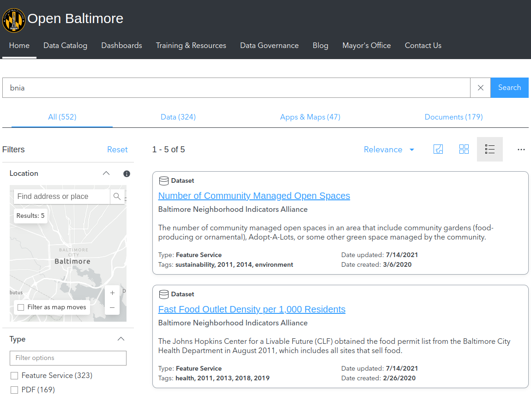This screenshot has width=531, height=396.
Task: Click Date created 2/26/2020 text
Action: tap(378, 378)
